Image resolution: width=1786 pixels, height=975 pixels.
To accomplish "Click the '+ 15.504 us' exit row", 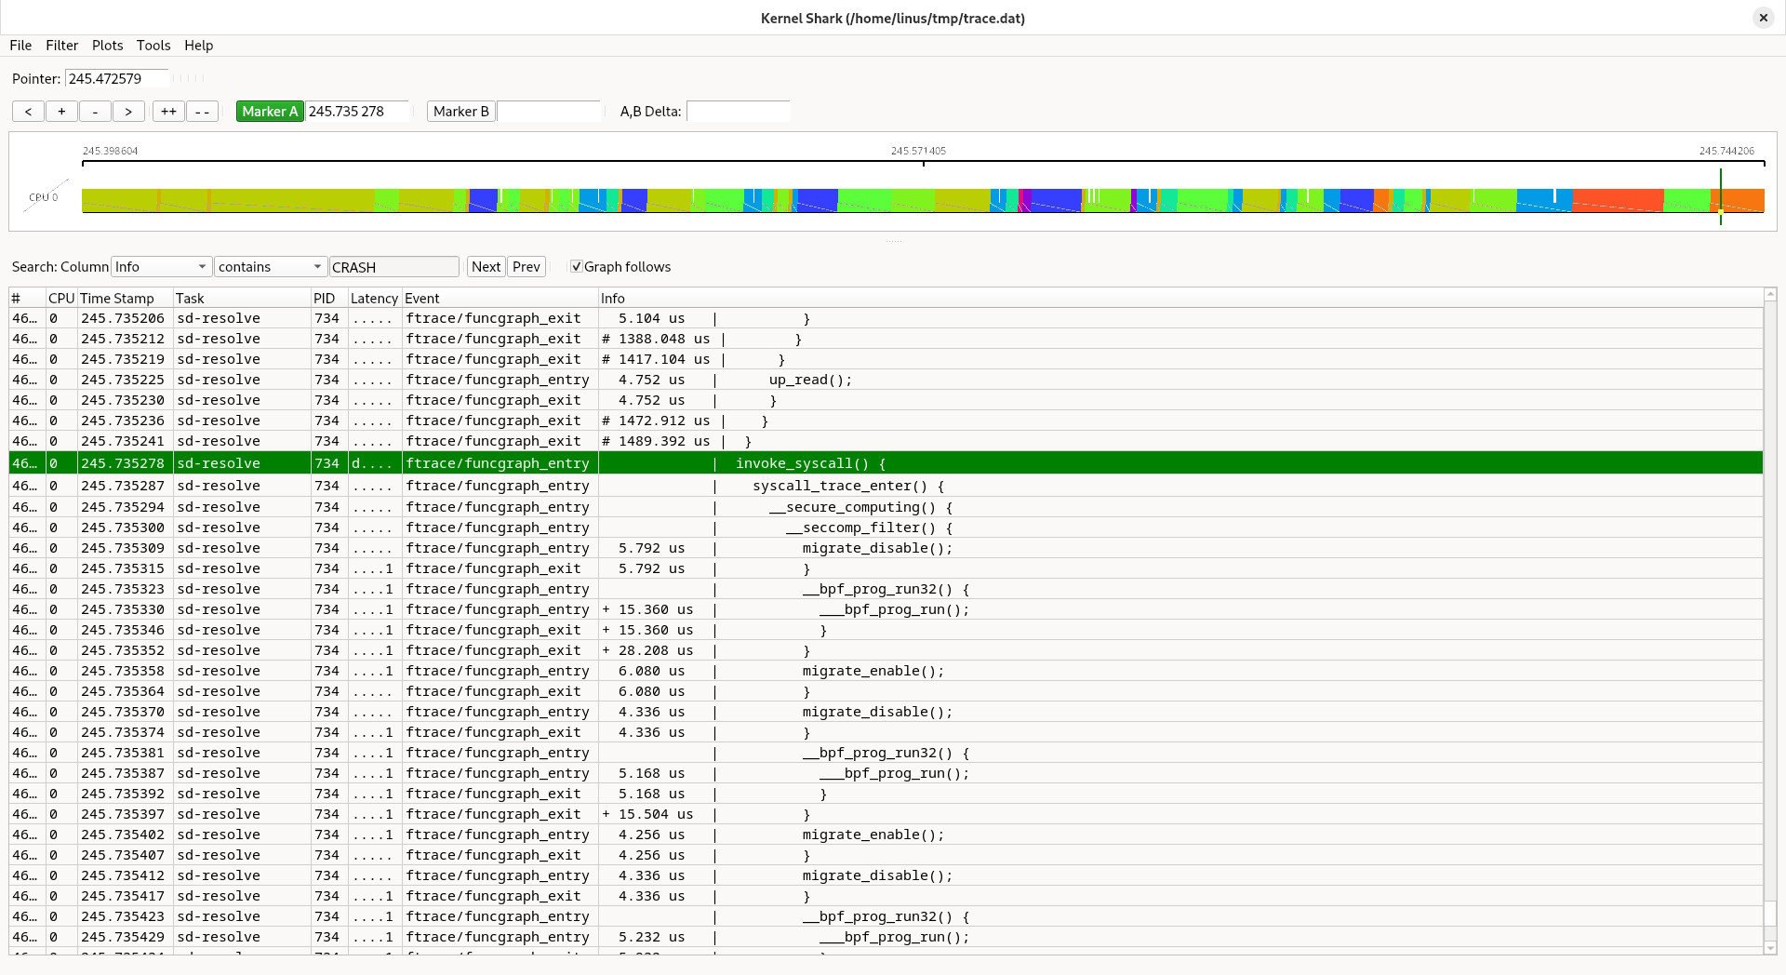I will click(x=886, y=814).
